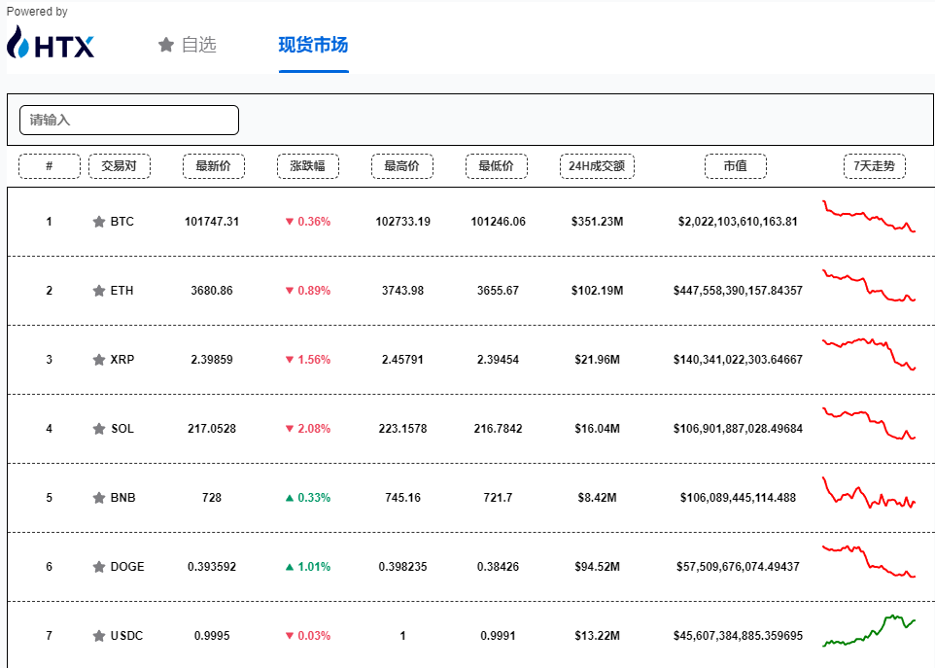Click the 24H成交额 column header
Viewport: 935px width, 668px height.
[596, 165]
